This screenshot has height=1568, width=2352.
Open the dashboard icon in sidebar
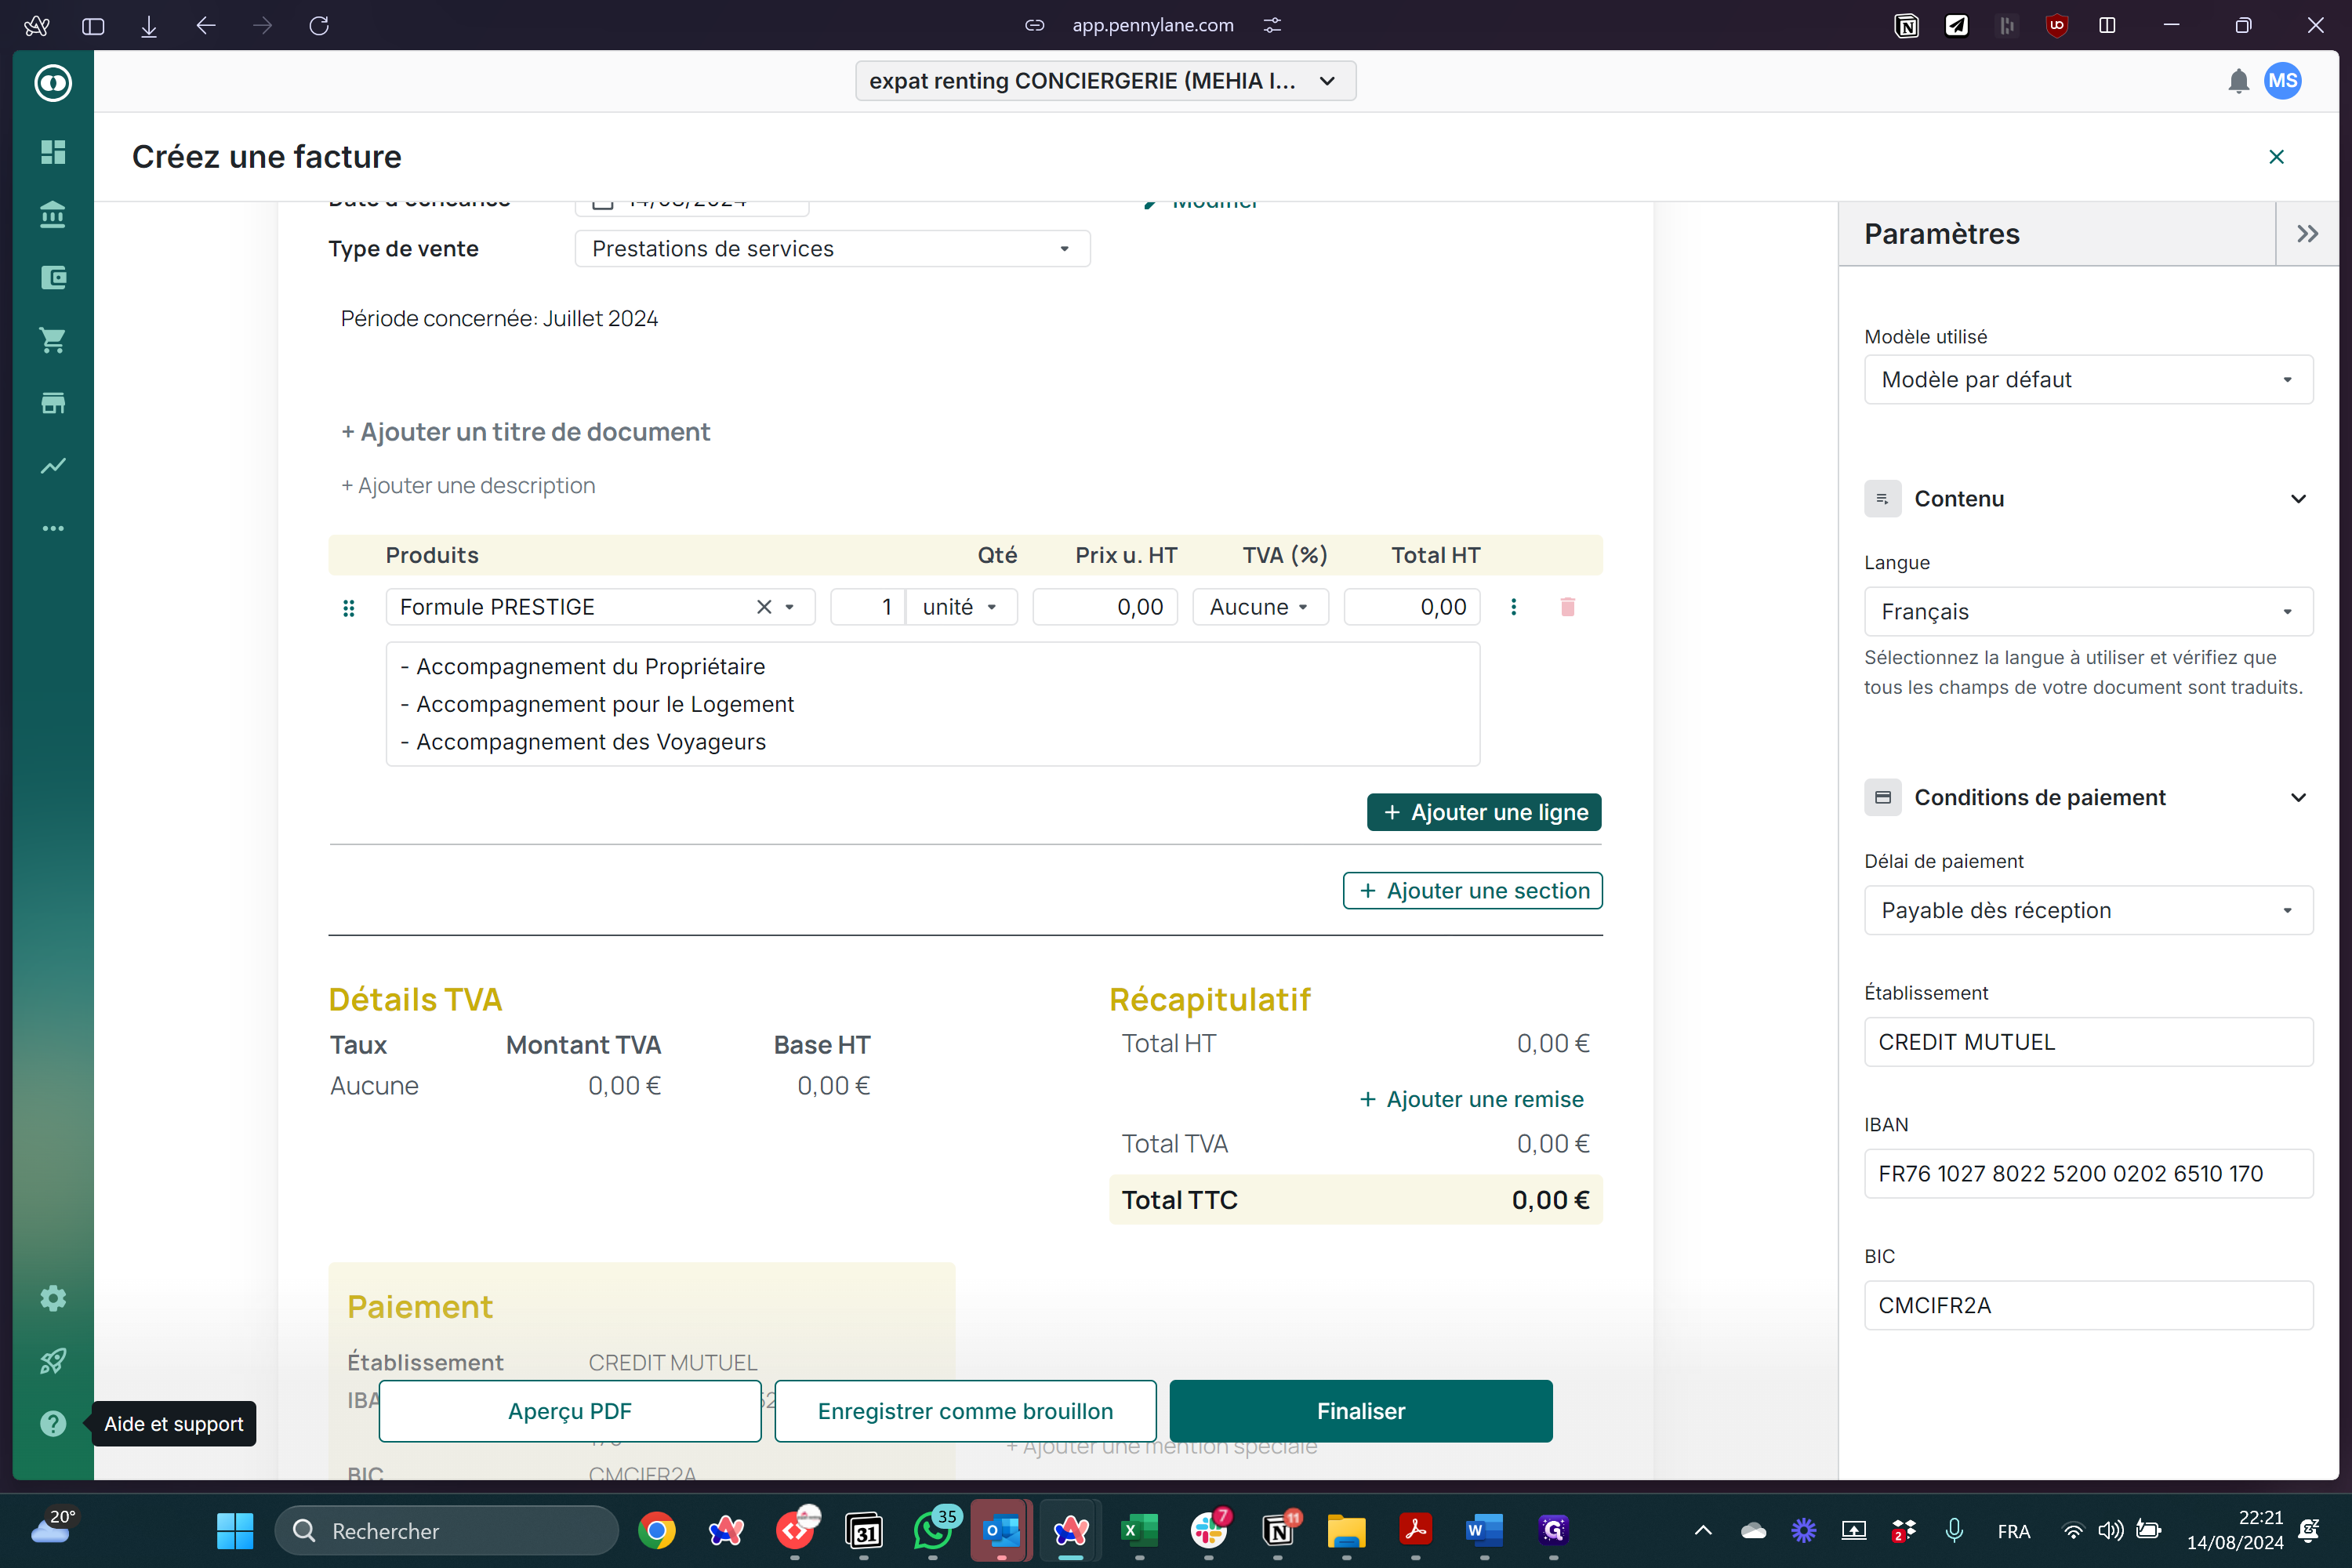[53, 152]
